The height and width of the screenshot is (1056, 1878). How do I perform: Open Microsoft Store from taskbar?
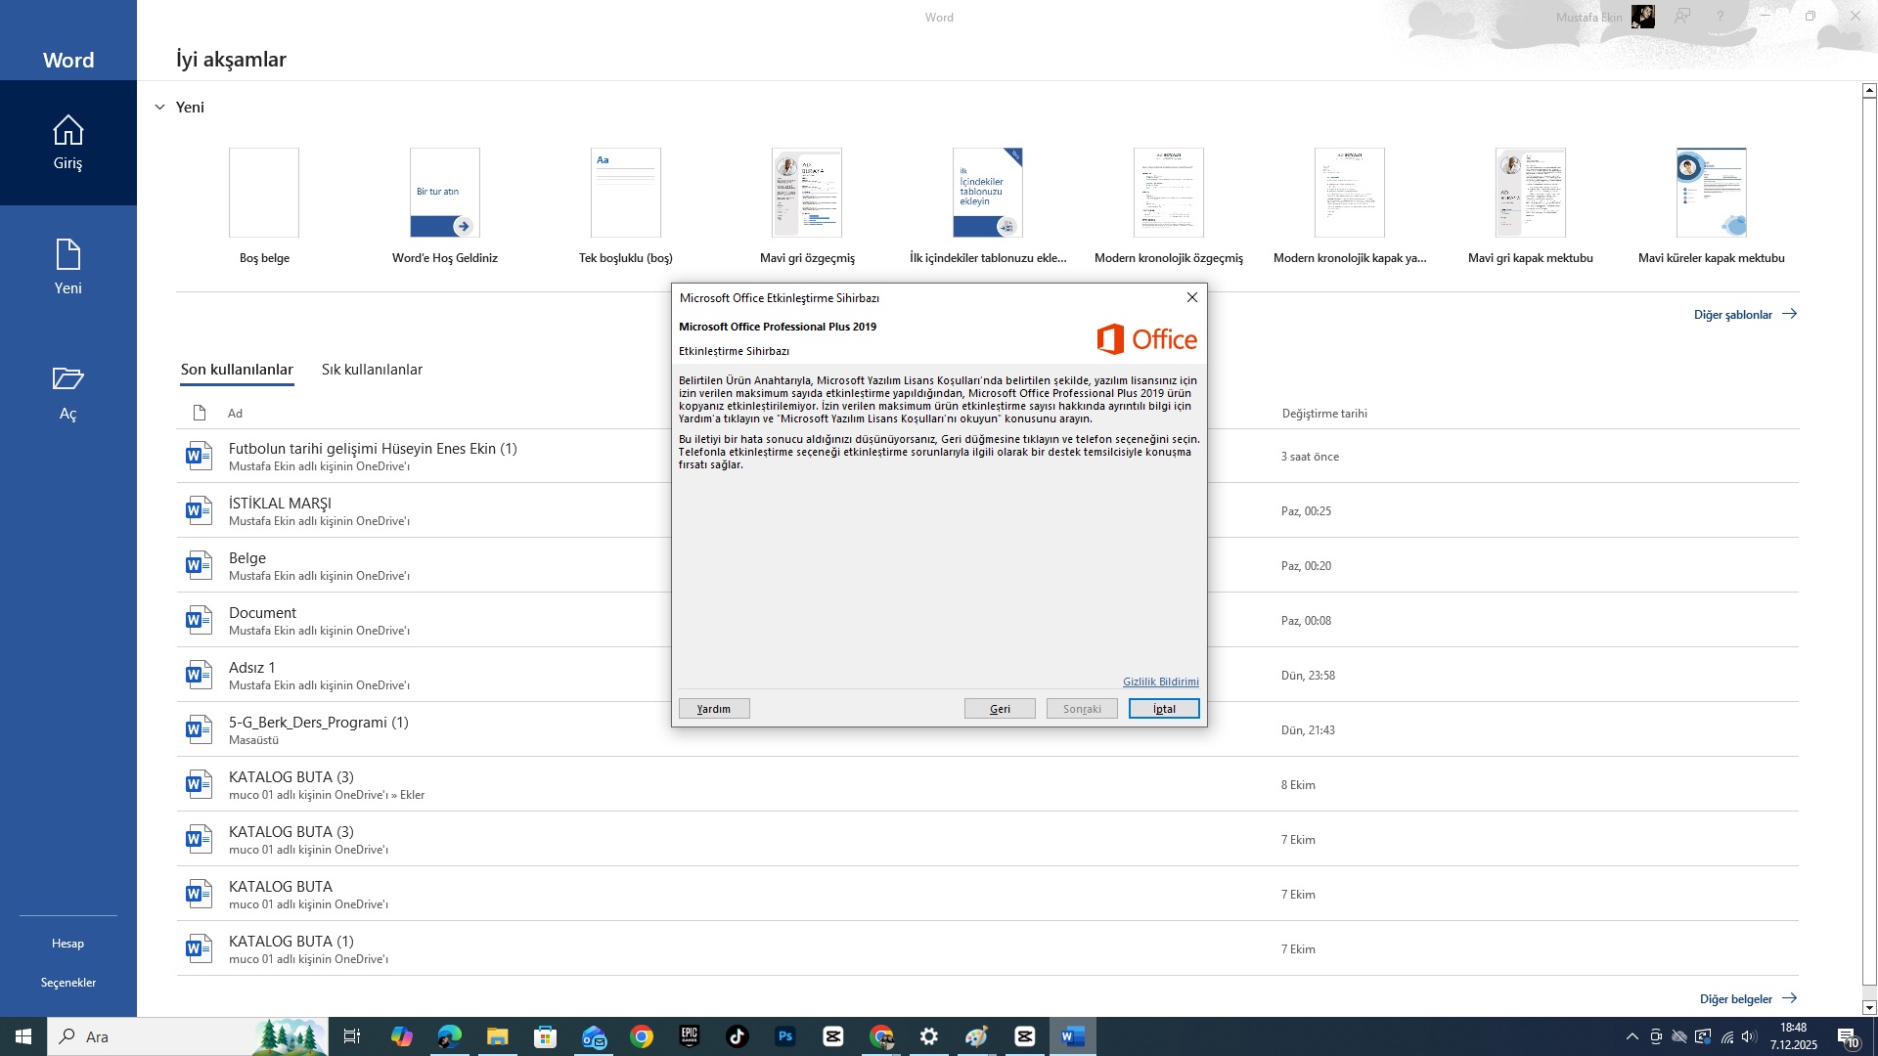(x=545, y=1036)
